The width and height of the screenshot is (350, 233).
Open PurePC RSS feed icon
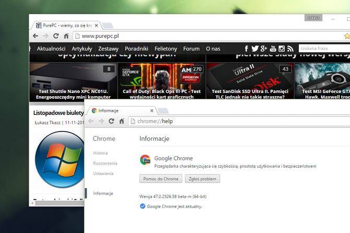(x=290, y=49)
